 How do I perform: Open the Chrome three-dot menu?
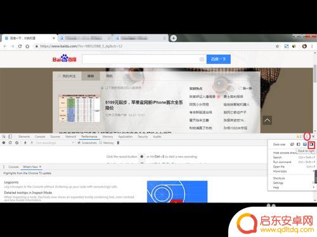[312, 46]
